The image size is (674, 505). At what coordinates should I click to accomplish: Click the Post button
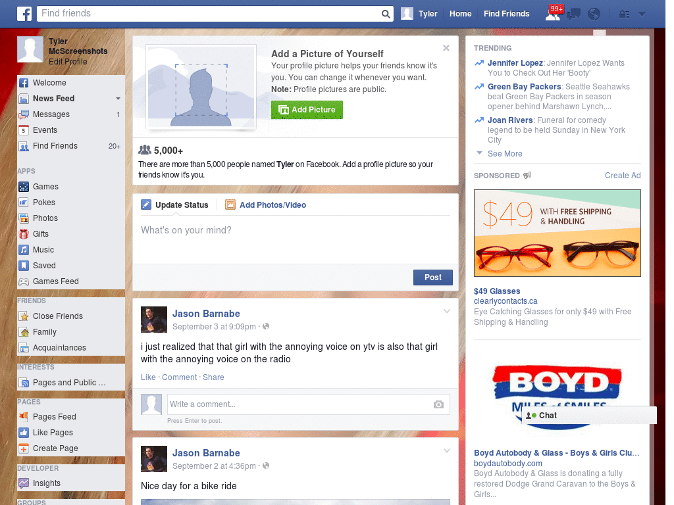point(433,277)
